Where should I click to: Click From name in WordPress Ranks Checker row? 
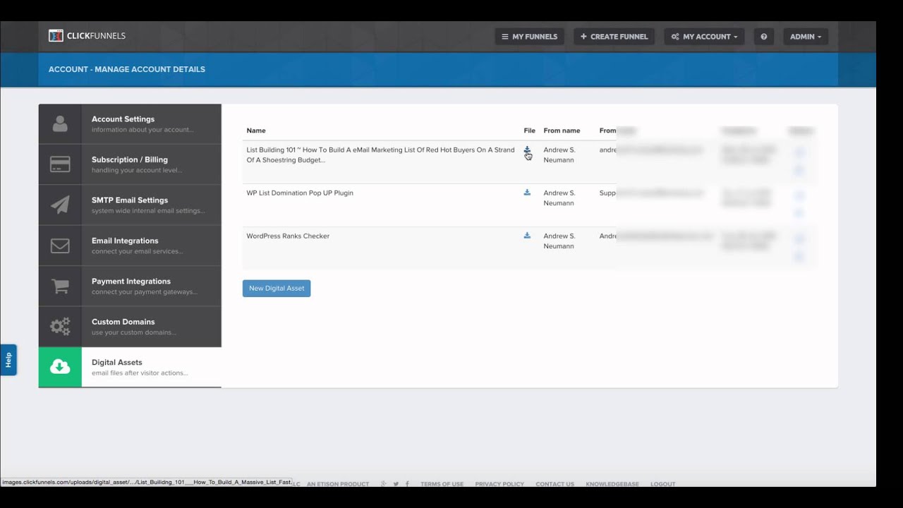pos(559,241)
